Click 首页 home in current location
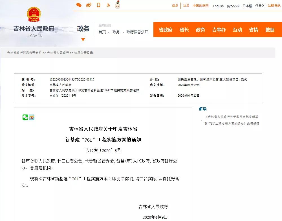Screen dimensions: 282x221 102,32
